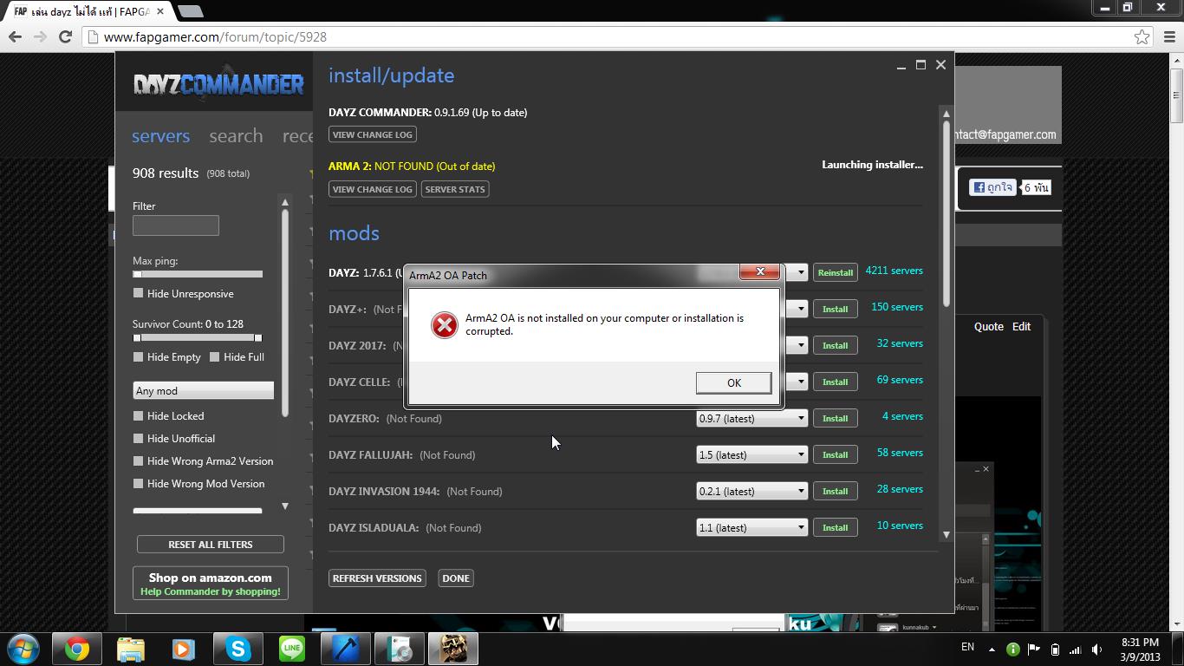
Task: Launch Google Chrome from the taskbar
Action: click(x=77, y=649)
